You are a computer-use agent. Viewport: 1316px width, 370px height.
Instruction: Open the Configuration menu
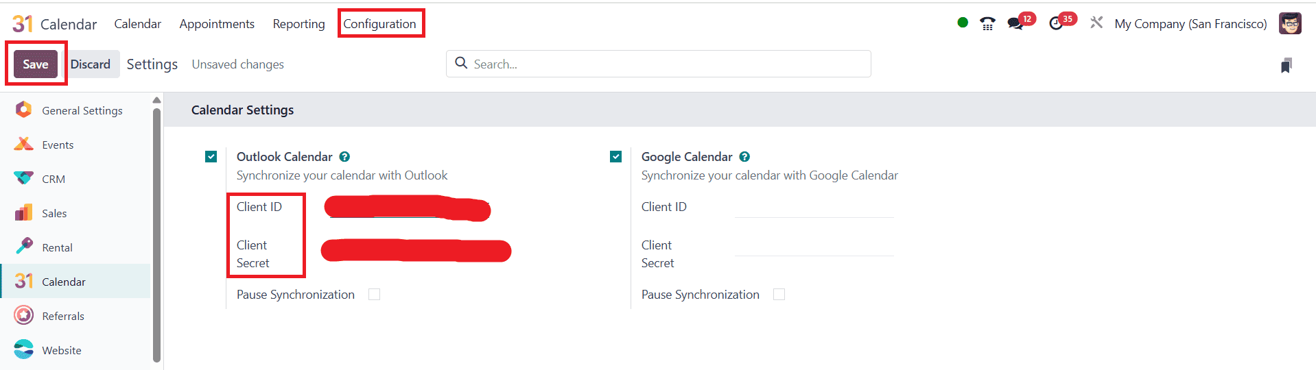[379, 24]
